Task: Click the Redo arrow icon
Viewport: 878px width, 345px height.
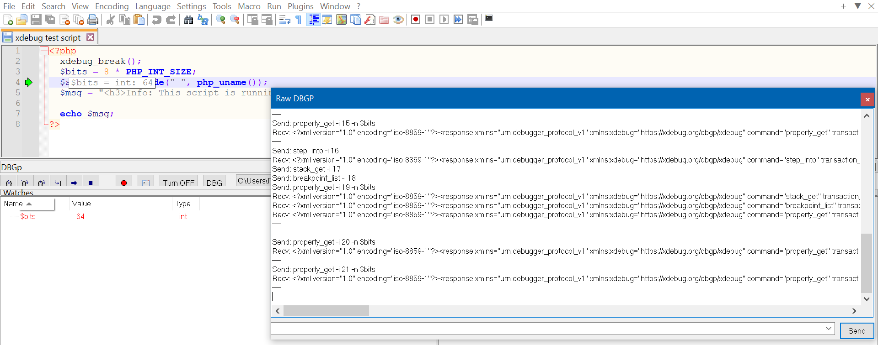Action: tap(171, 20)
